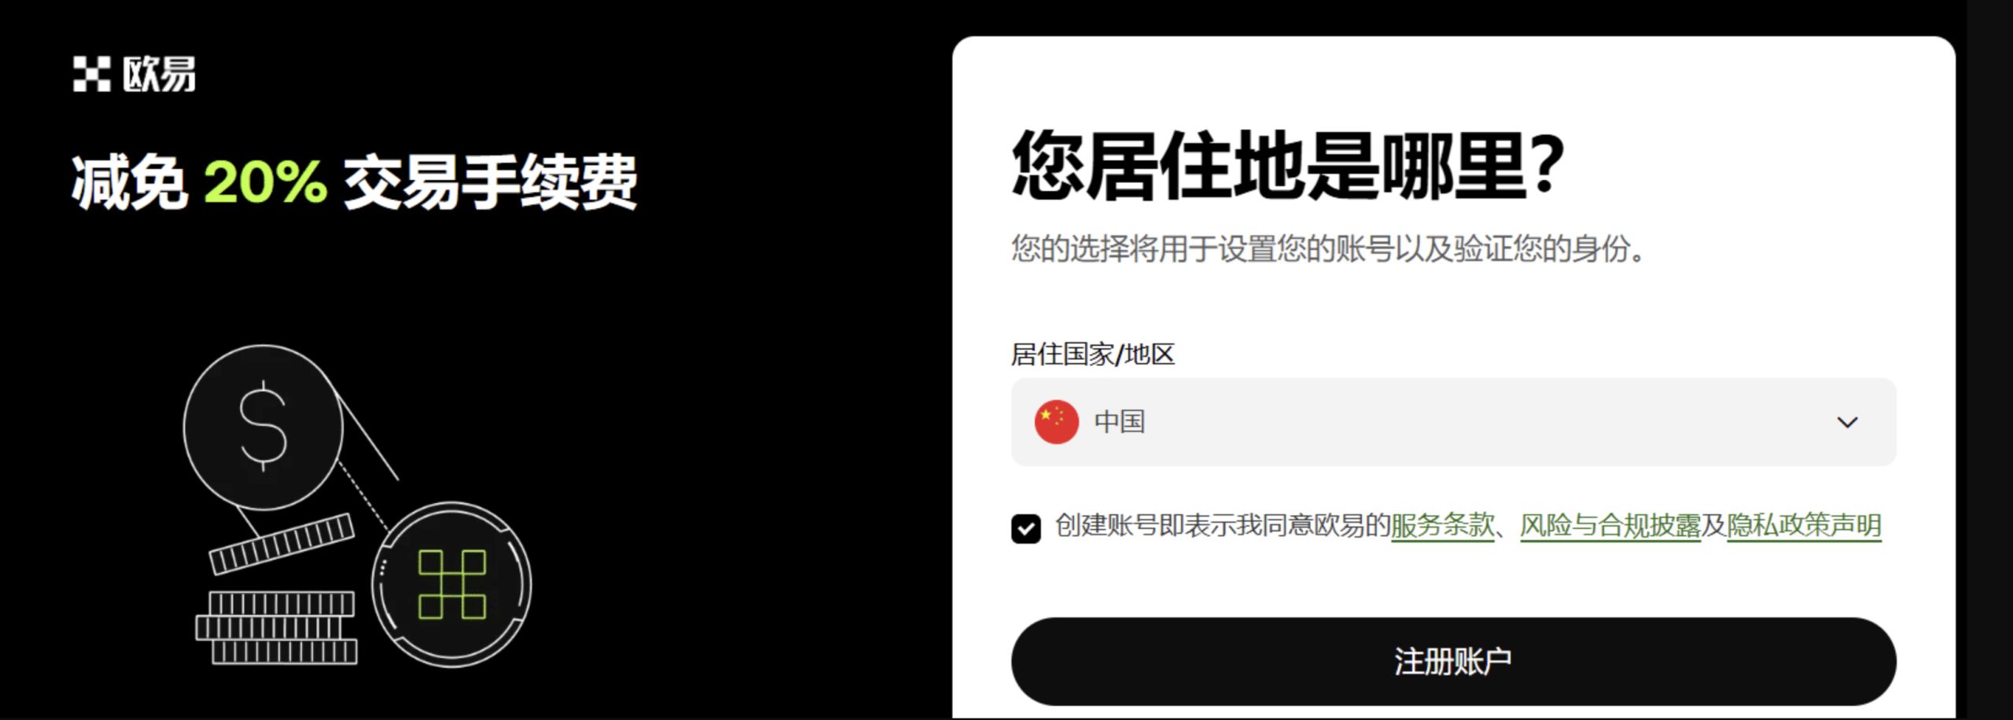2013x720 pixels.
Task: Open the 风险与合规披露 disclosure link
Action: tap(1610, 525)
